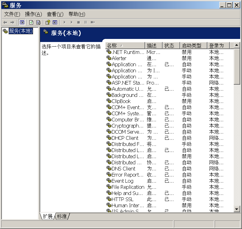Click the Forward arrow toolbar icon
This screenshot has width=242, height=229.
12,22
